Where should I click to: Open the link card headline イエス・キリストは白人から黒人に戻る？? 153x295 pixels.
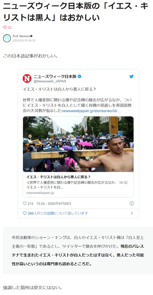coord(59,177)
